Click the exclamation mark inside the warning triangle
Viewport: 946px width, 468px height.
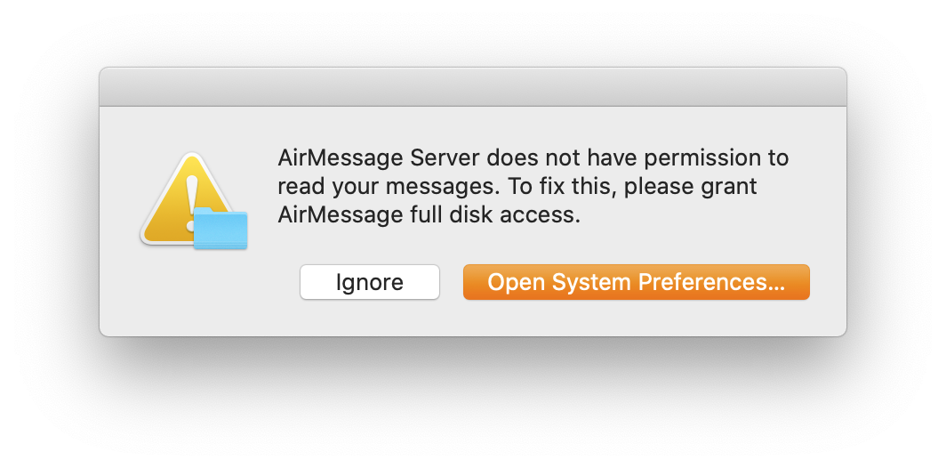[x=192, y=203]
